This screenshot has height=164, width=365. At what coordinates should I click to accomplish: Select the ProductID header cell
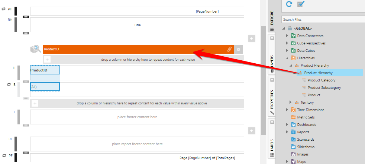pos(45,70)
